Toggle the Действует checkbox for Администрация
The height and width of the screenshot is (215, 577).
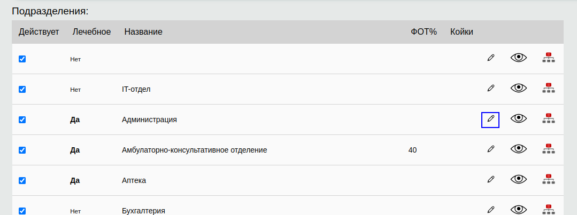(x=22, y=120)
